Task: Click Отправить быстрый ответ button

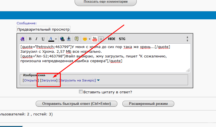Action: [77, 104]
